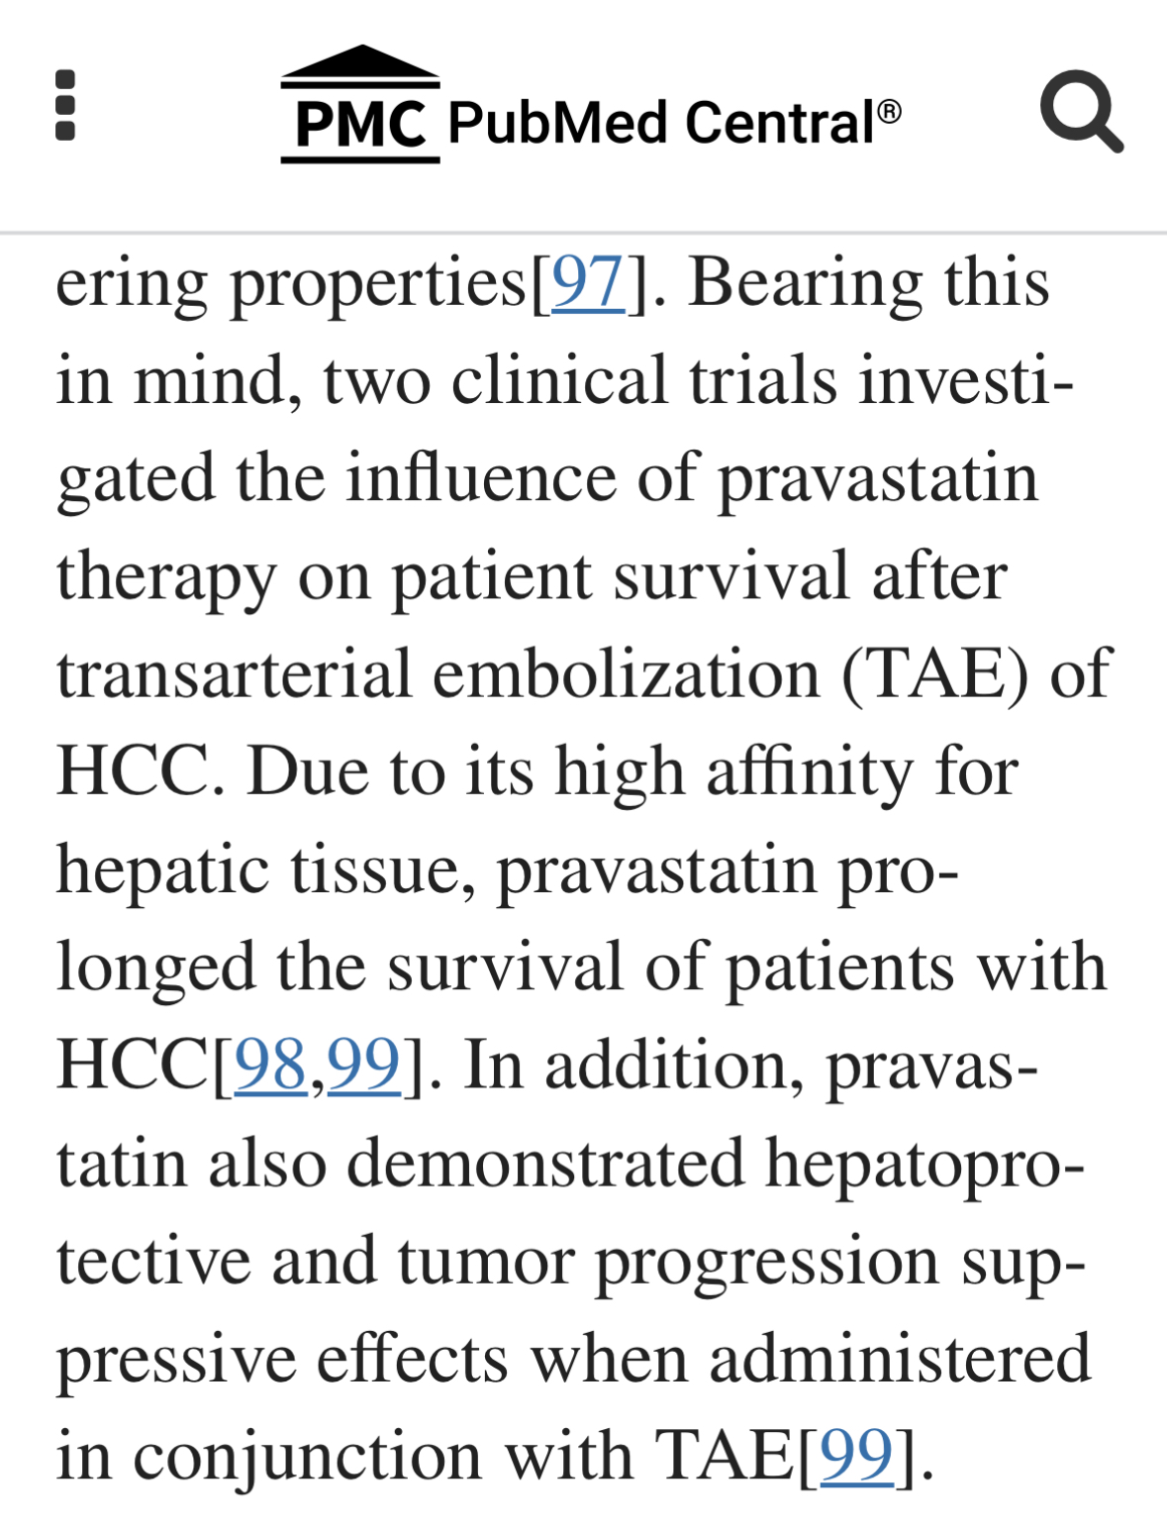Screen dimensions: 1167x1532
Task: Tap the word 'embolization' in the paragraph
Action: tap(627, 673)
